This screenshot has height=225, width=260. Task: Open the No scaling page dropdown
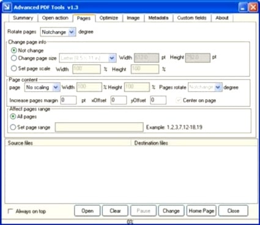click(56, 87)
